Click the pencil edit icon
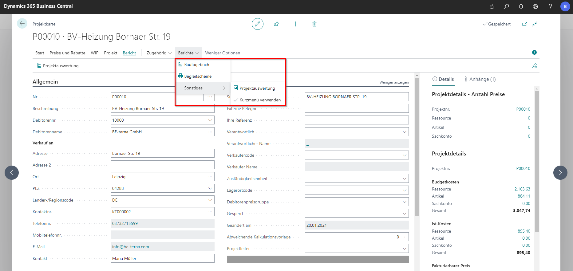The width and height of the screenshot is (573, 271). point(257,24)
